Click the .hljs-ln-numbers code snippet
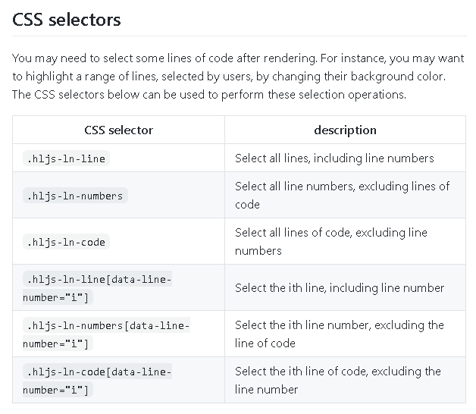This screenshot has height=414, width=476. click(x=75, y=196)
